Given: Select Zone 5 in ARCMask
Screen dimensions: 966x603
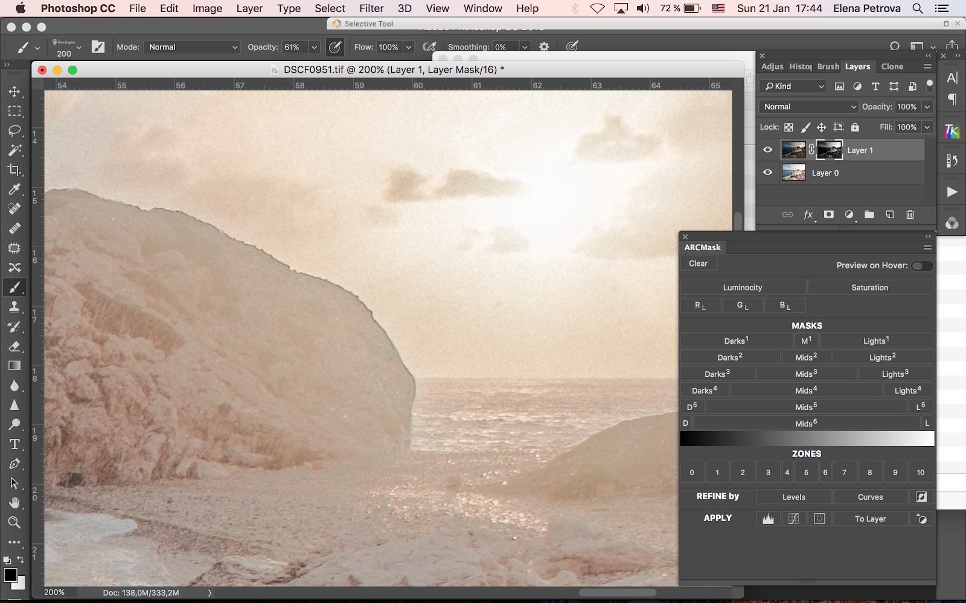Looking at the screenshot, I should 806,473.
